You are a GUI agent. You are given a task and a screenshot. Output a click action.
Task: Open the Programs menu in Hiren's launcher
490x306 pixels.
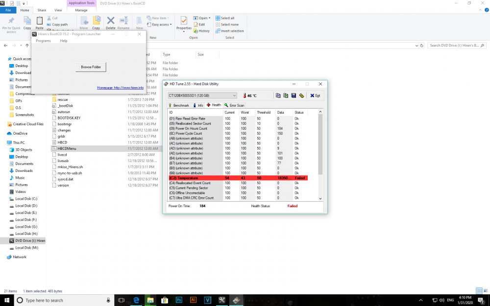[x=43, y=41]
